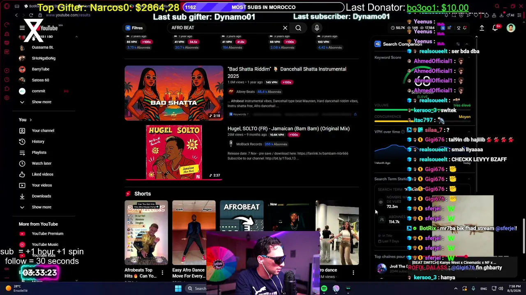
Task: Start voice search with the microphone icon
Action: 317,28
